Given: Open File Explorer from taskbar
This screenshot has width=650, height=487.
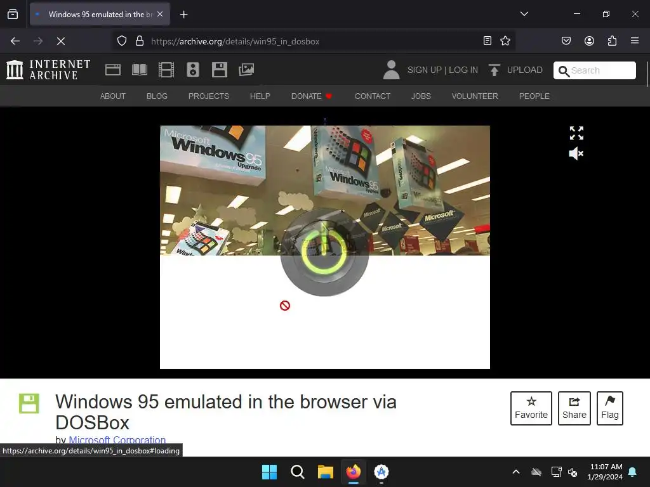Looking at the screenshot, I should pyautogui.click(x=326, y=472).
